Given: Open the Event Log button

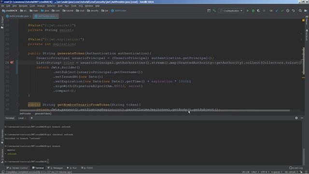Looking at the screenshot, I should click(x=296, y=168).
